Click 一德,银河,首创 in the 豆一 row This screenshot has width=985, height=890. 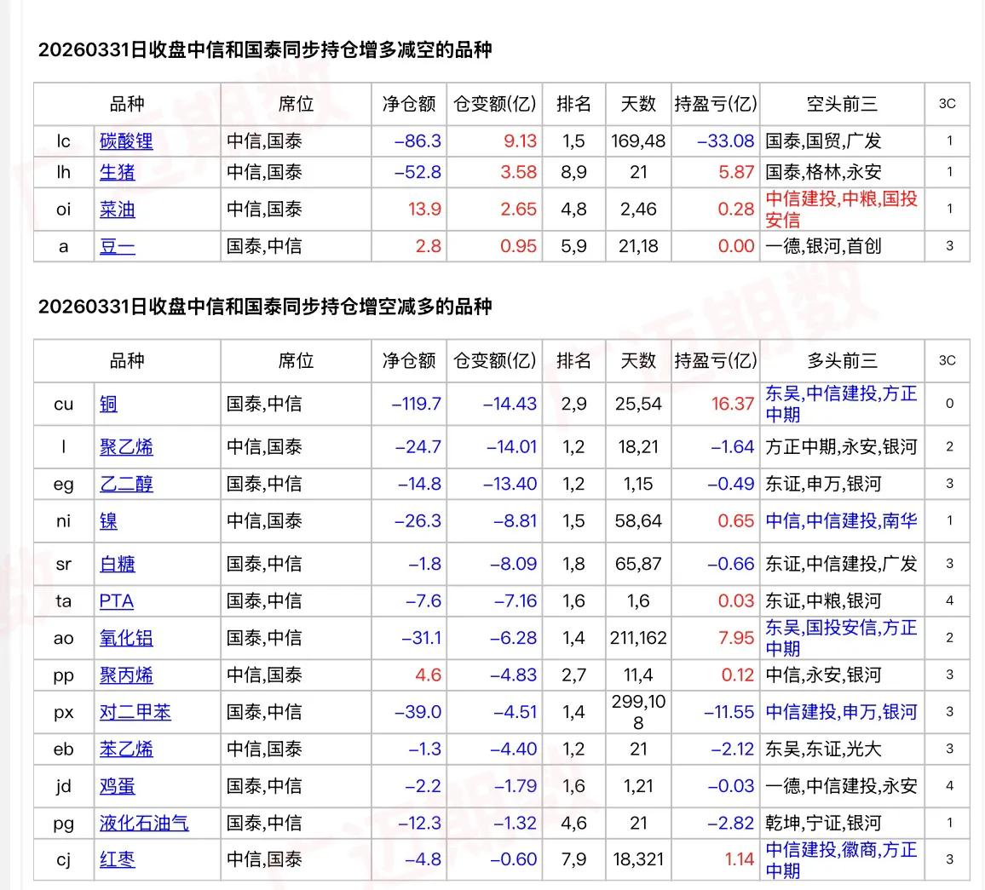click(x=823, y=246)
